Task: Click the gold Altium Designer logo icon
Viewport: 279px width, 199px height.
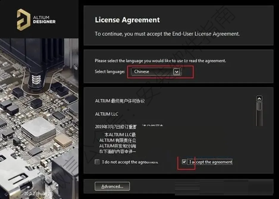Action: (x=23, y=20)
